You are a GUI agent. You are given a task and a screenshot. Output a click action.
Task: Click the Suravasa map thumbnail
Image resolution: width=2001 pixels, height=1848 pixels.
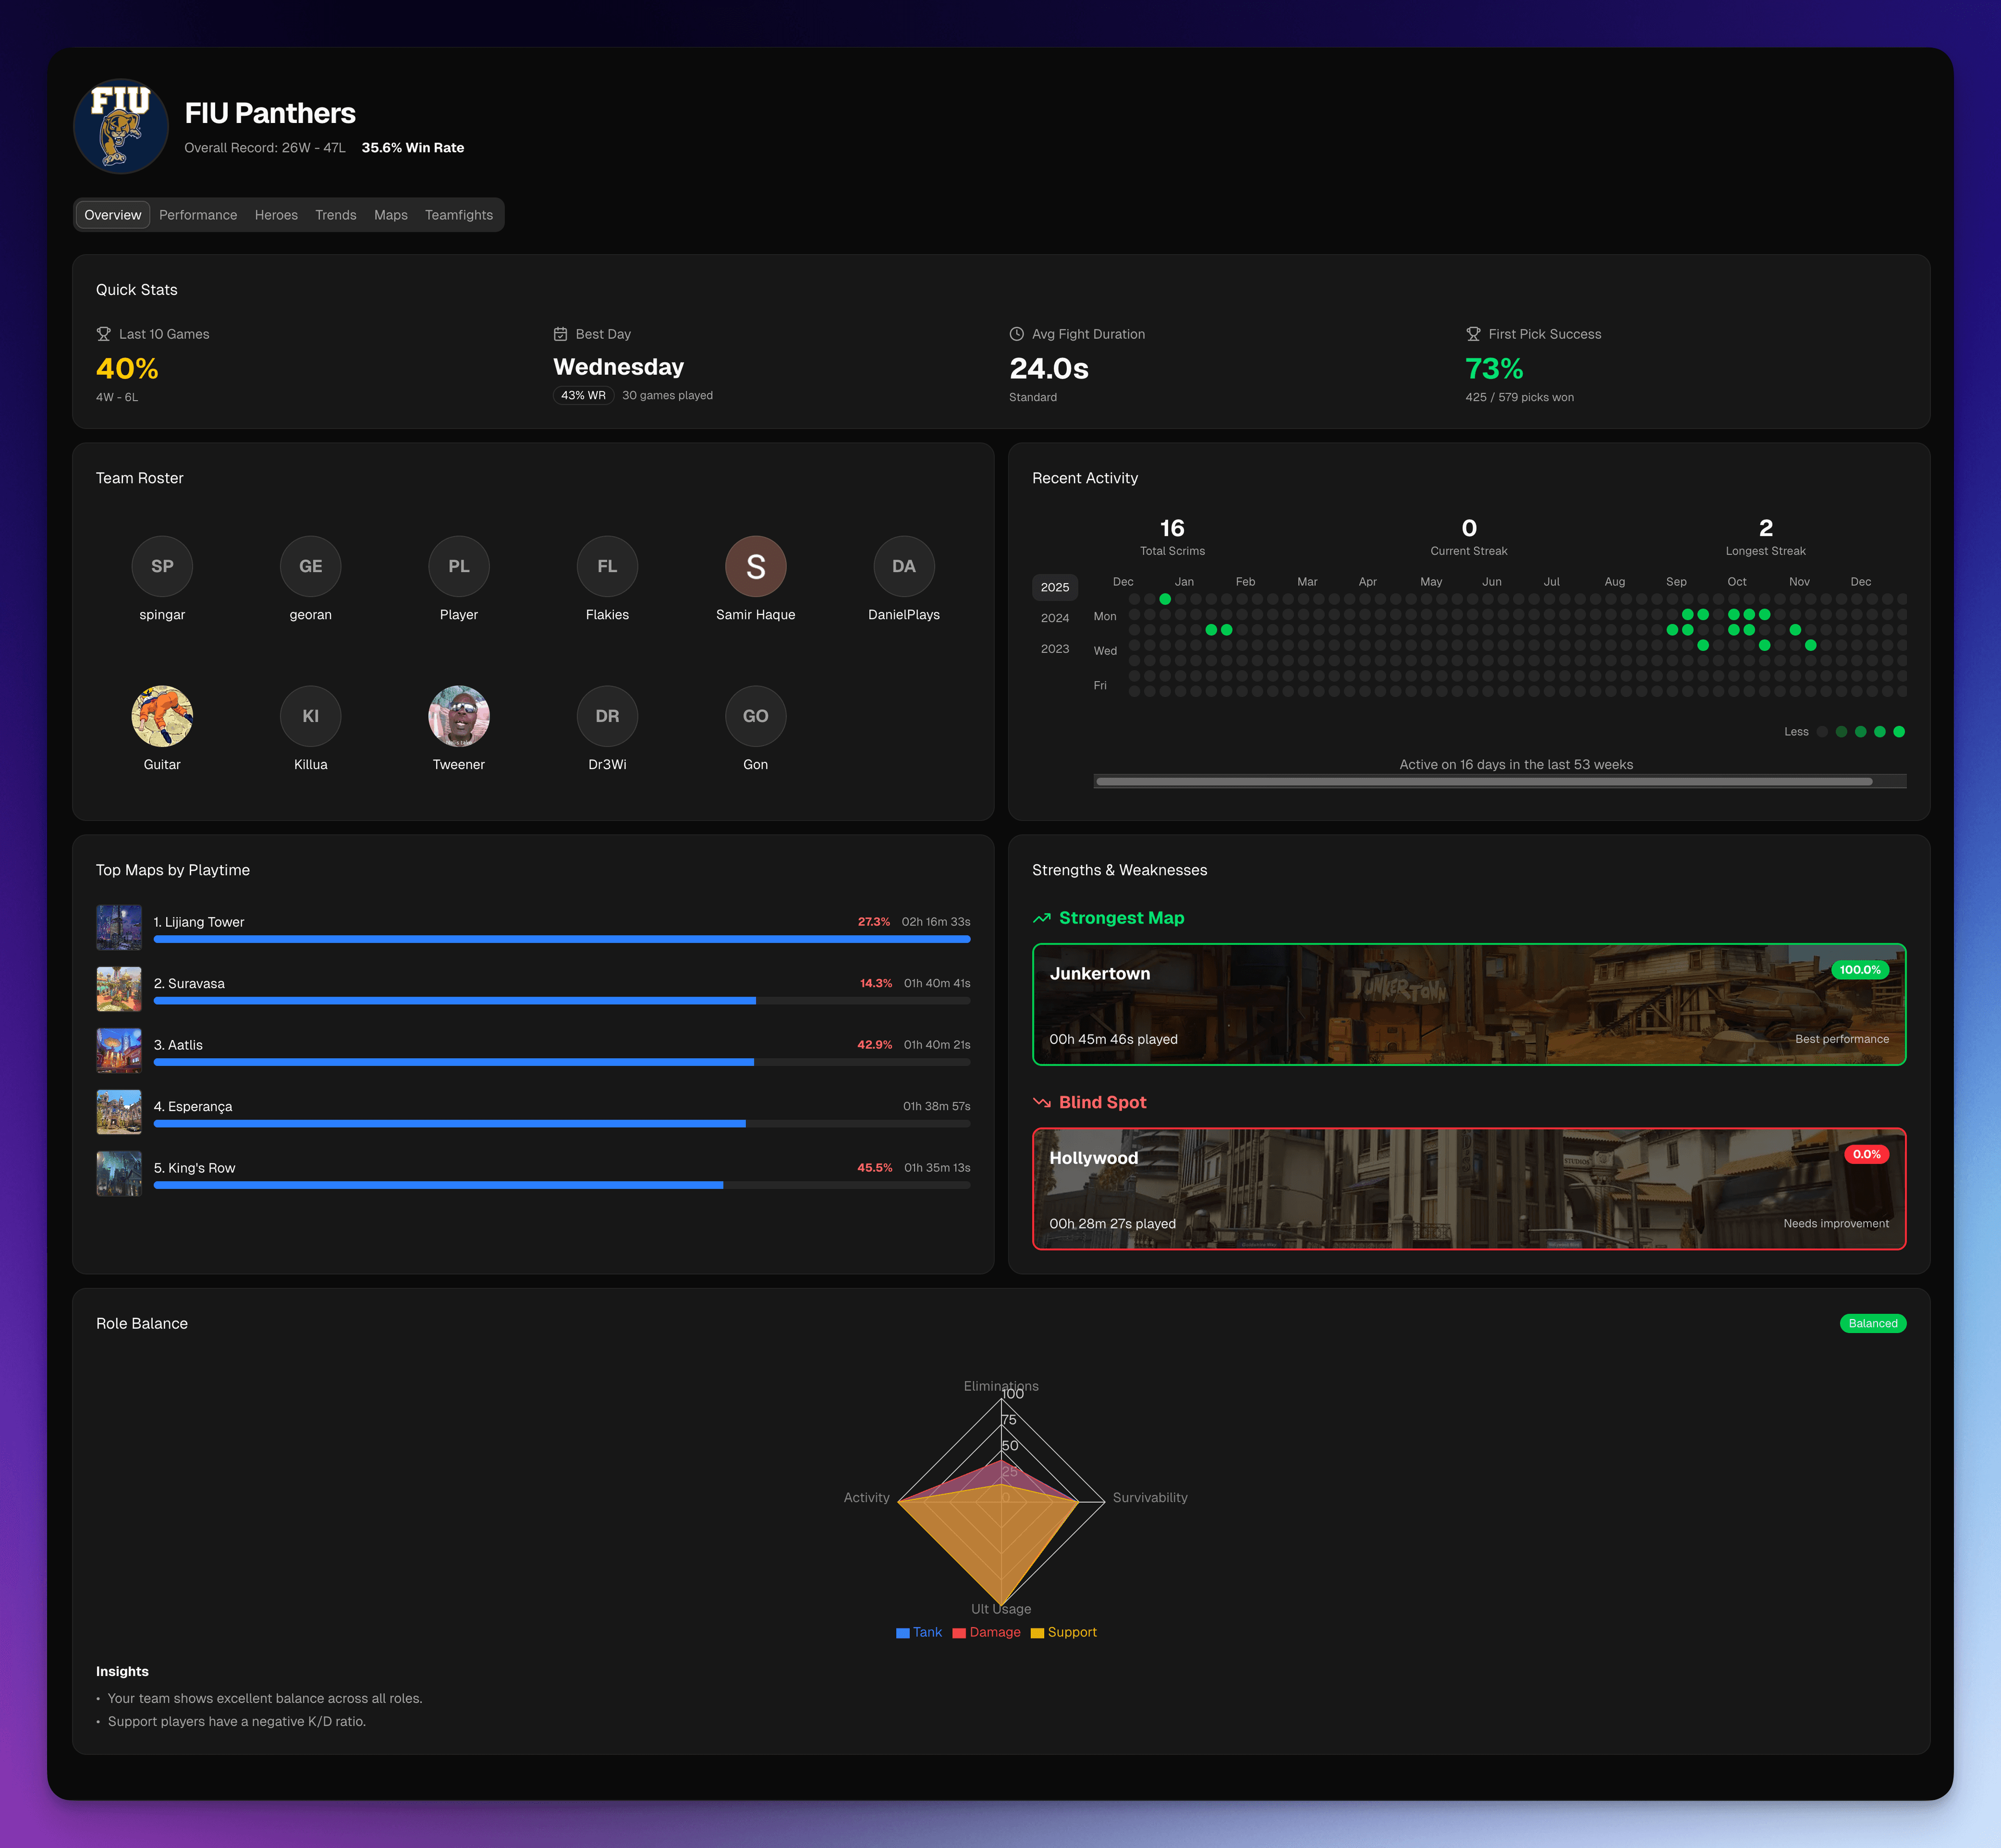pos(119,988)
